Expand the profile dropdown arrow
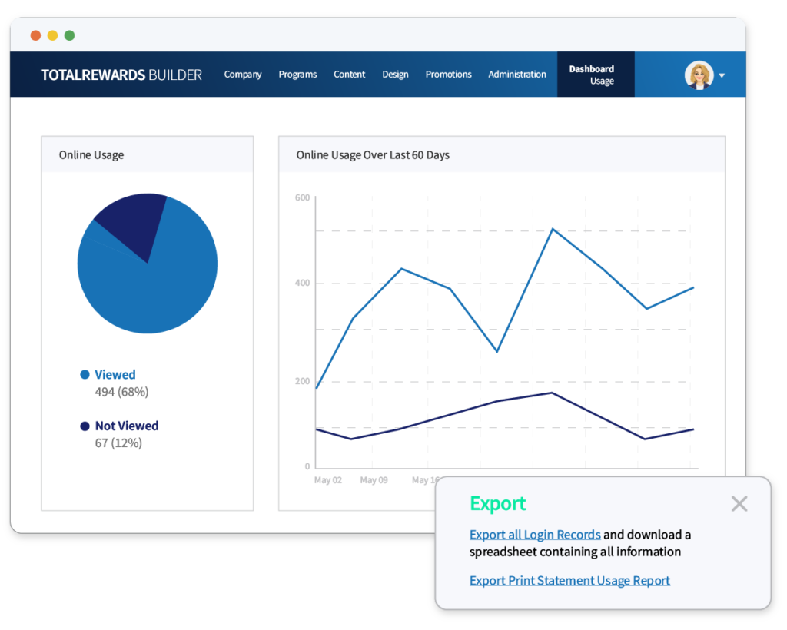The width and height of the screenshot is (787, 630). click(x=721, y=75)
